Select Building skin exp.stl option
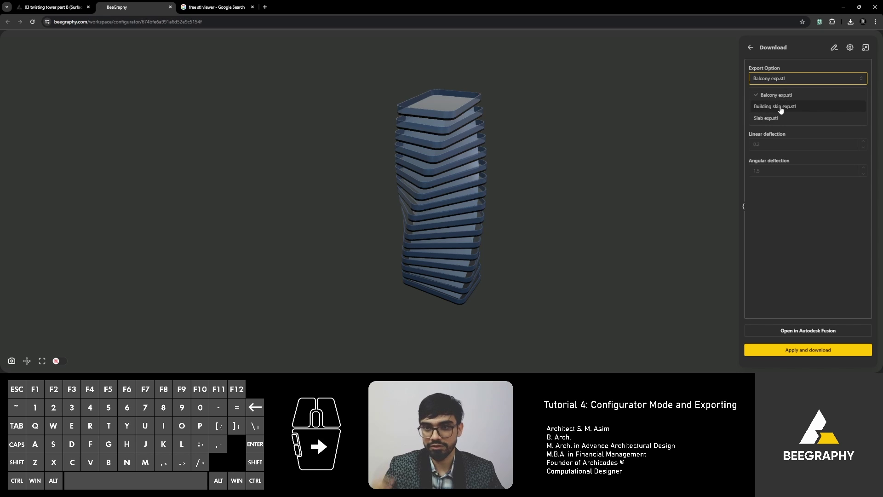The width and height of the screenshot is (883, 497). click(x=808, y=106)
